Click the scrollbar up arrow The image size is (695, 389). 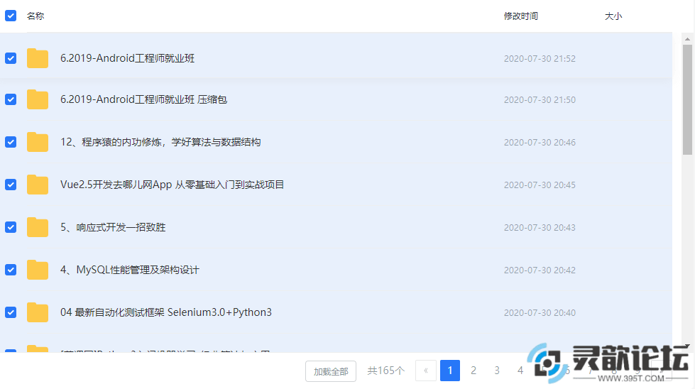[x=687, y=39]
